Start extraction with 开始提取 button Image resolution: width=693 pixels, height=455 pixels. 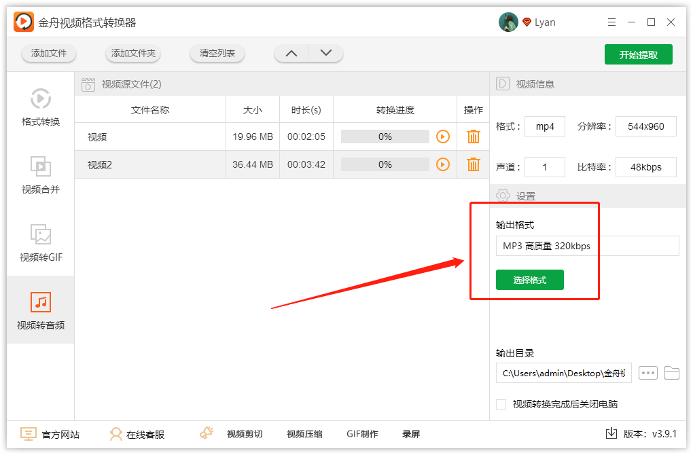tap(638, 54)
